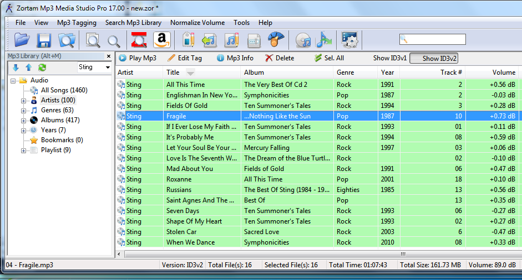The image size is (522, 280).
Task: Open the Search Mp3 Library menu
Action: tap(134, 23)
